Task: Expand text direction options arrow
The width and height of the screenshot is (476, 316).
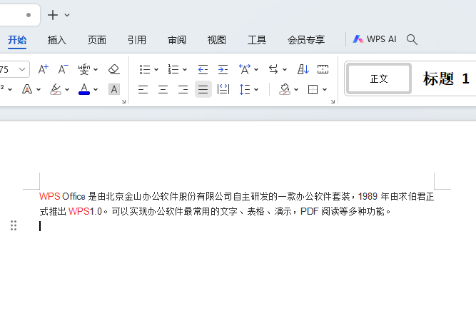Action: click(285, 69)
